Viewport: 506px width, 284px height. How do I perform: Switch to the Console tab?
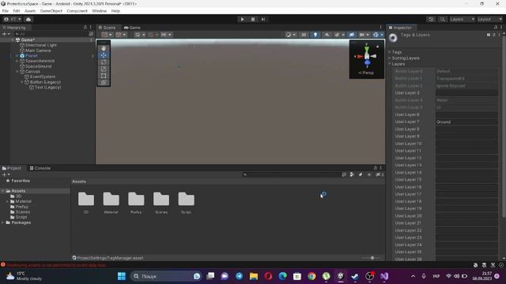pyautogui.click(x=40, y=168)
